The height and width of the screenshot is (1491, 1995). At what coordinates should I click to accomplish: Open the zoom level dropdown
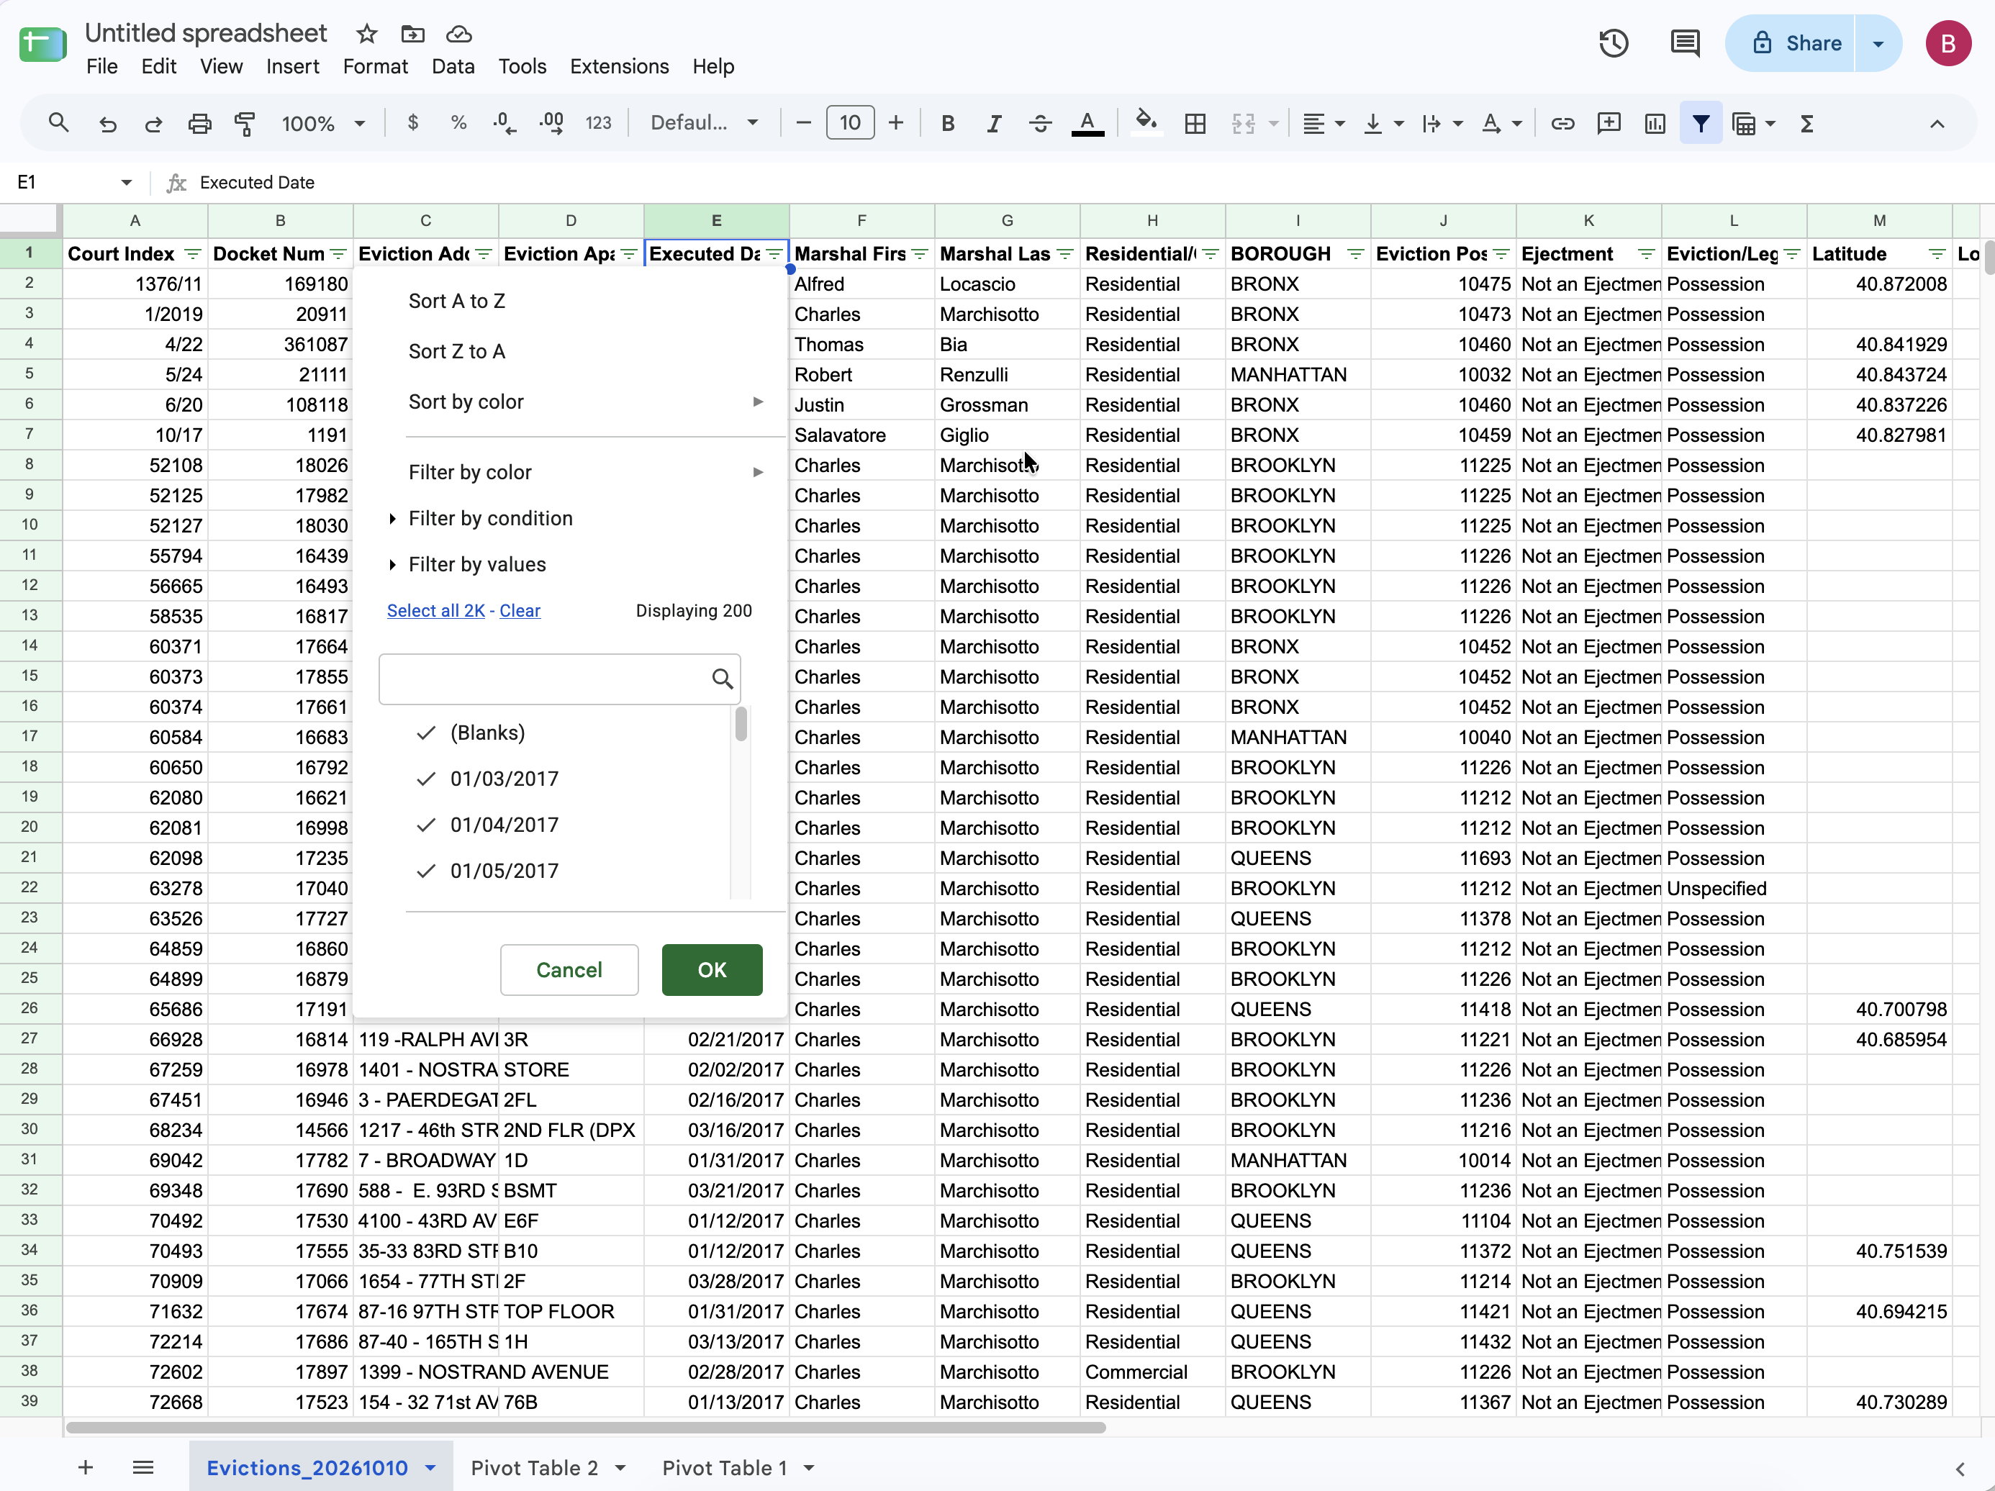323,124
